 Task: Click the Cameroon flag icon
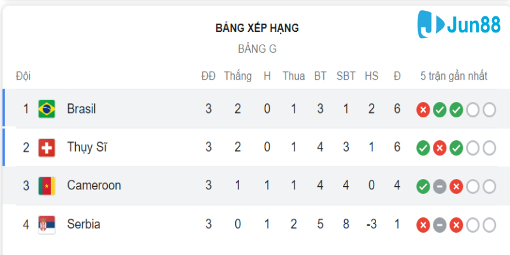pos(47,186)
